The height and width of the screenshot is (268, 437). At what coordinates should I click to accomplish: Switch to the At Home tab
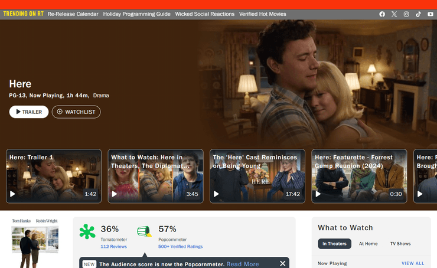tap(368, 244)
